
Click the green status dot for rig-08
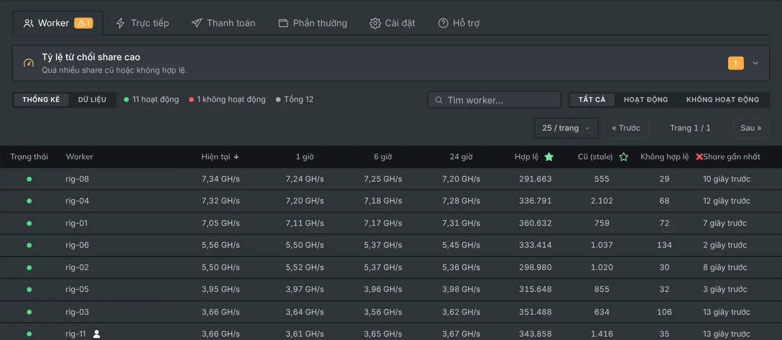click(x=29, y=179)
